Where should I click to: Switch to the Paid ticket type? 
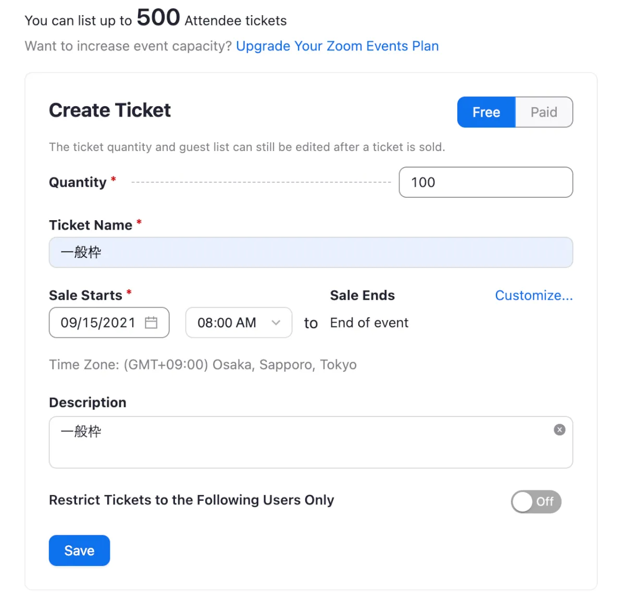(544, 112)
